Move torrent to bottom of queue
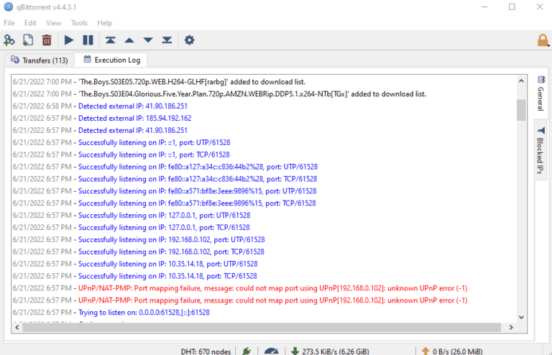The height and width of the screenshot is (355, 552). pyautogui.click(x=166, y=40)
